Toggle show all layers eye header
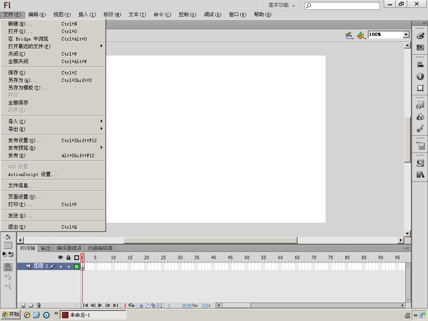 [x=60, y=257]
